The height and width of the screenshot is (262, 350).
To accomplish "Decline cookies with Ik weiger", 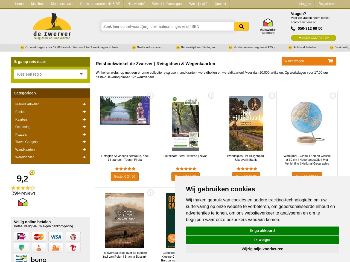I will pos(262,240).
